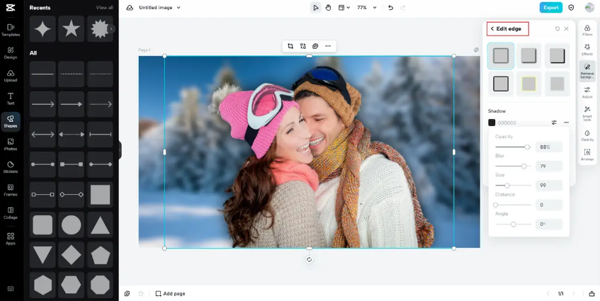600x301 pixels.
Task: Click the Blur value field showing 79
Action: [x=549, y=166]
